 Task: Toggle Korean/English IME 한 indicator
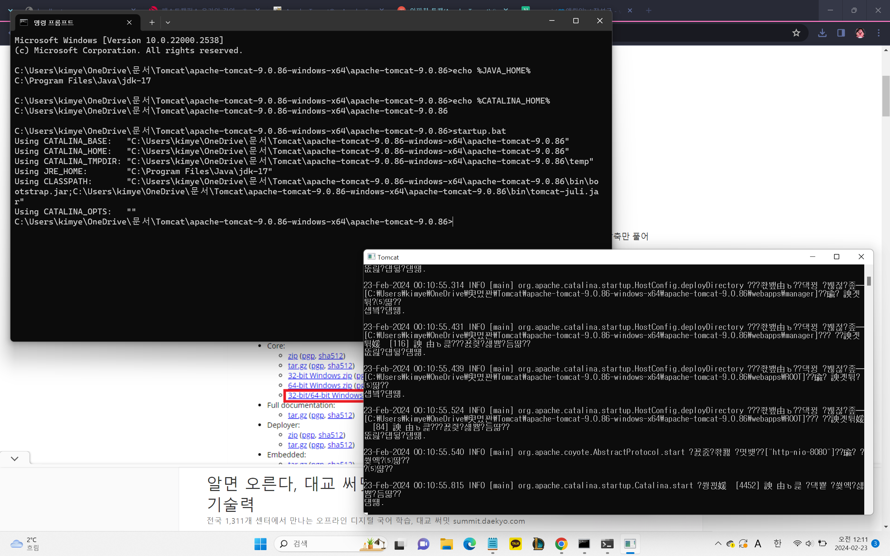pyautogui.click(x=777, y=543)
